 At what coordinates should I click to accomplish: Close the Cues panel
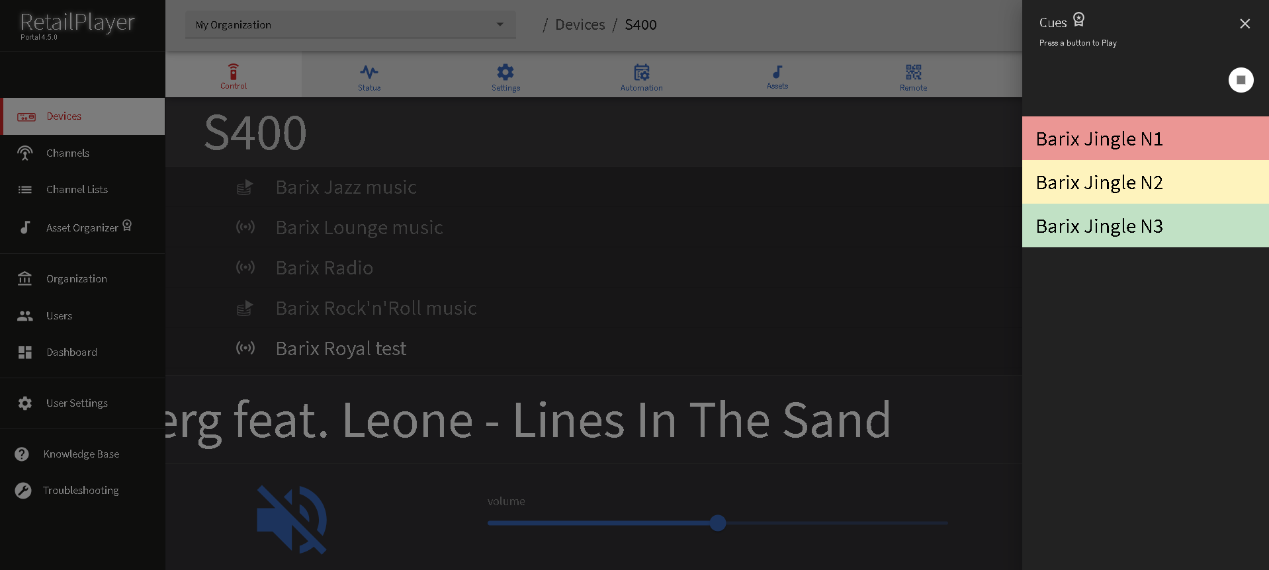[1245, 24]
